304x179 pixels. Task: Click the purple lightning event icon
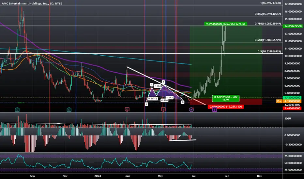(x=191, y=110)
